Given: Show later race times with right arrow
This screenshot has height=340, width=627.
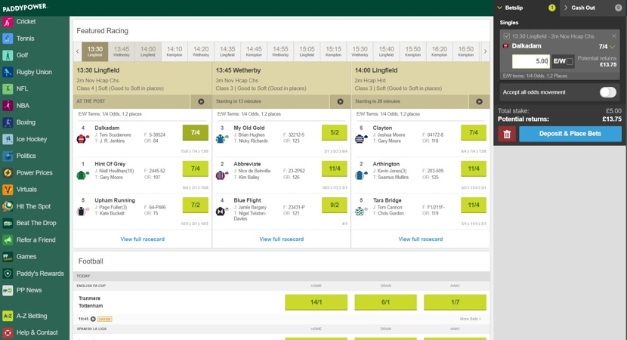Looking at the screenshot, I should pyautogui.click(x=486, y=51).
